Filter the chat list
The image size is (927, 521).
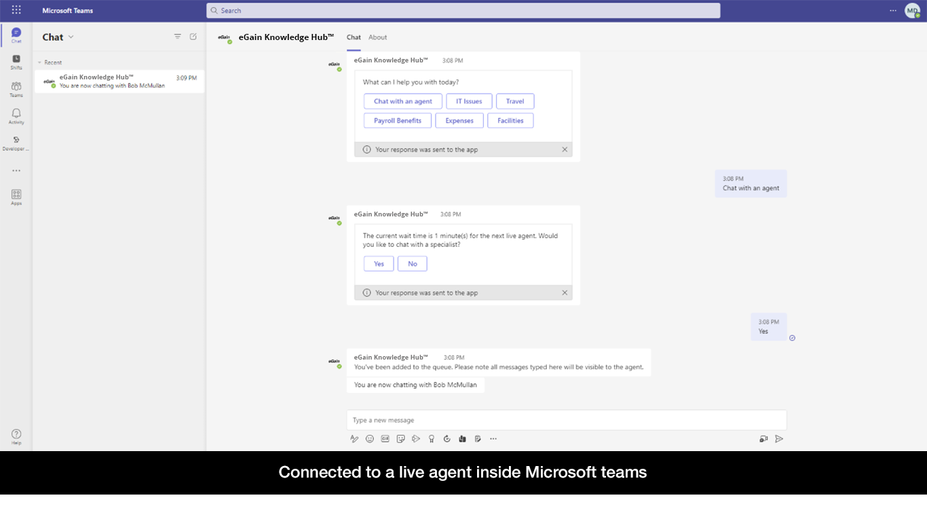pyautogui.click(x=178, y=37)
